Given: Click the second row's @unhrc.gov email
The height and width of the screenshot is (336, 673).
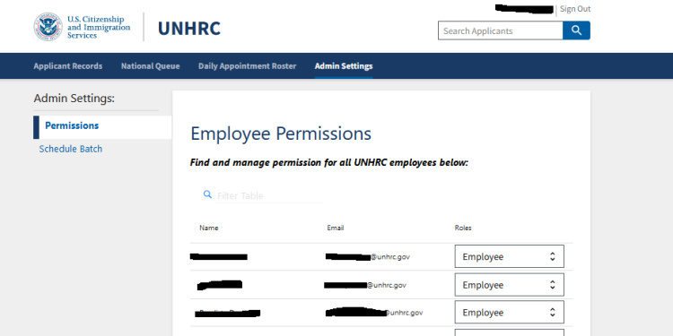Looking at the screenshot, I should pyautogui.click(x=365, y=285).
